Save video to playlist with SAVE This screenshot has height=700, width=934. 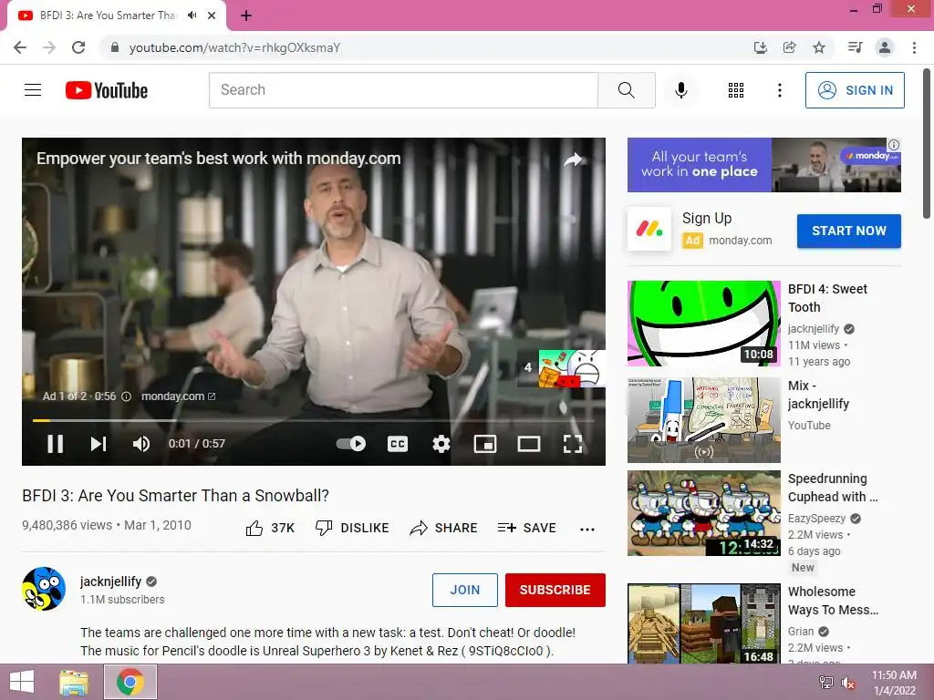(x=526, y=528)
